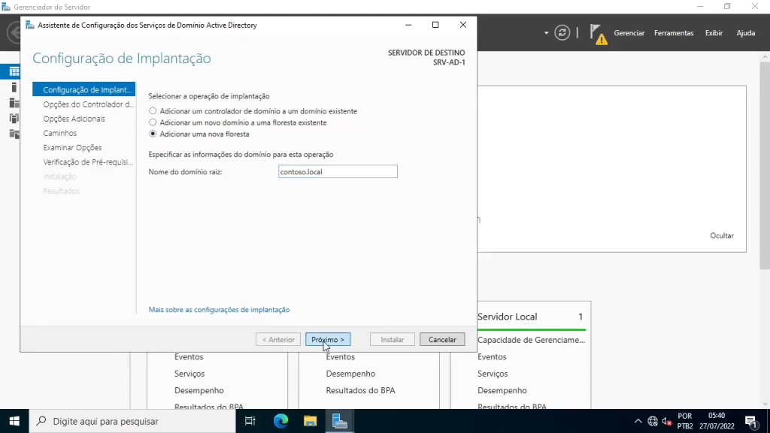Open 'Resultados do BPA' in middle tile
The width and height of the screenshot is (770, 433).
point(360,390)
